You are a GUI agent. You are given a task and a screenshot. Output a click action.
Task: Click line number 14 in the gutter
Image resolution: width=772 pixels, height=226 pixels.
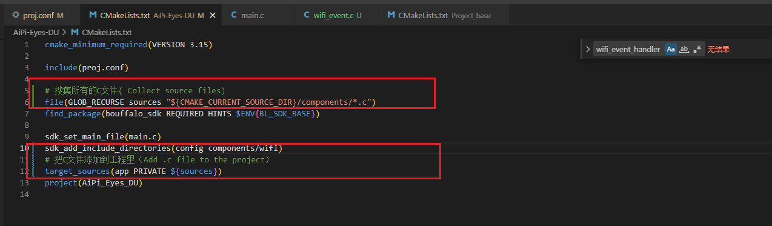(24, 194)
